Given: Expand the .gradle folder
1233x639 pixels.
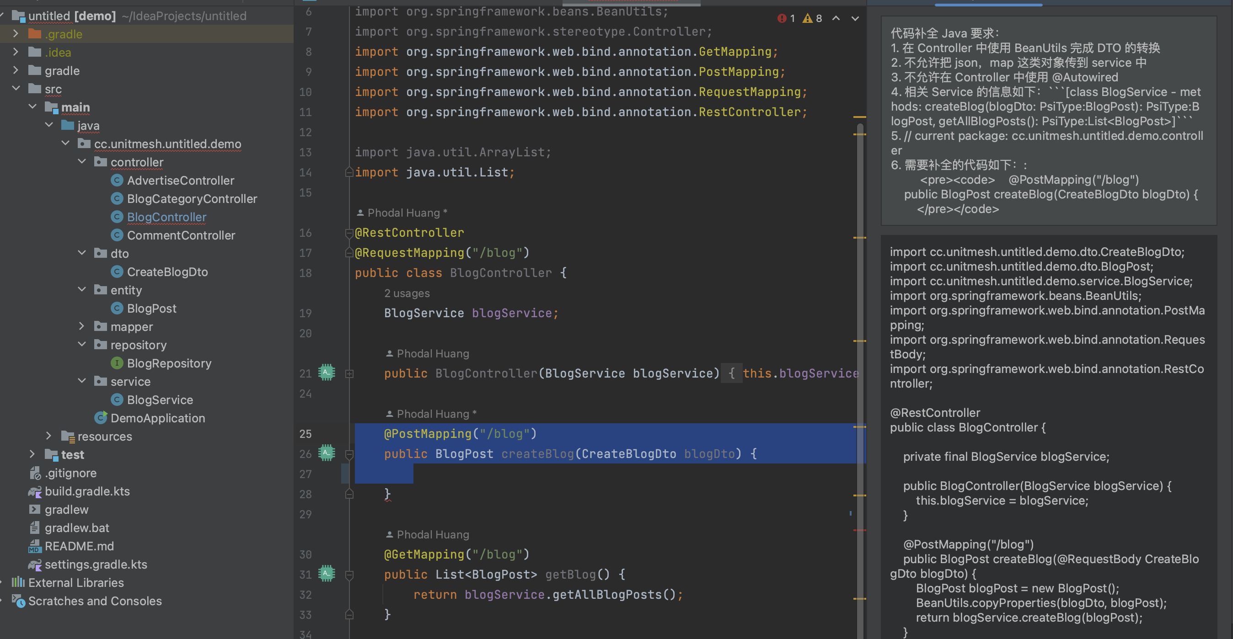Looking at the screenshot, I should coord(16,33).
